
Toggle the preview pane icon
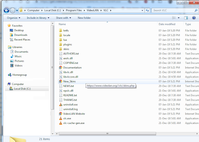pyautogui.click(x=186, y=18)
